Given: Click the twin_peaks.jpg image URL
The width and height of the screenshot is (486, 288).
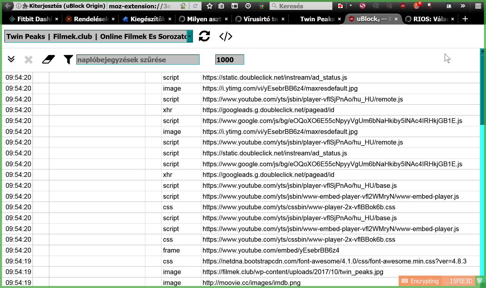Looking at the screenshot, I should pos(293,272).
